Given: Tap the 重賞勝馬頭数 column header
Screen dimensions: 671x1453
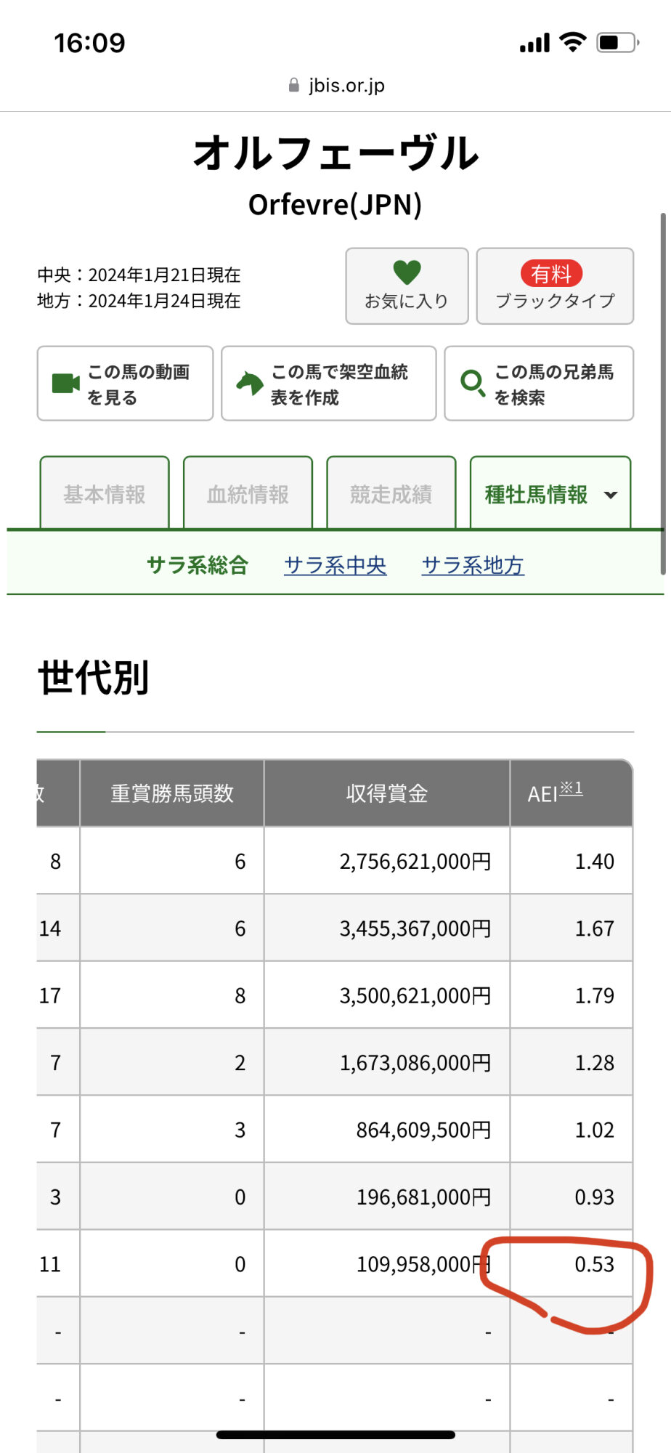Looking at the screenshot, I should 172,793.
